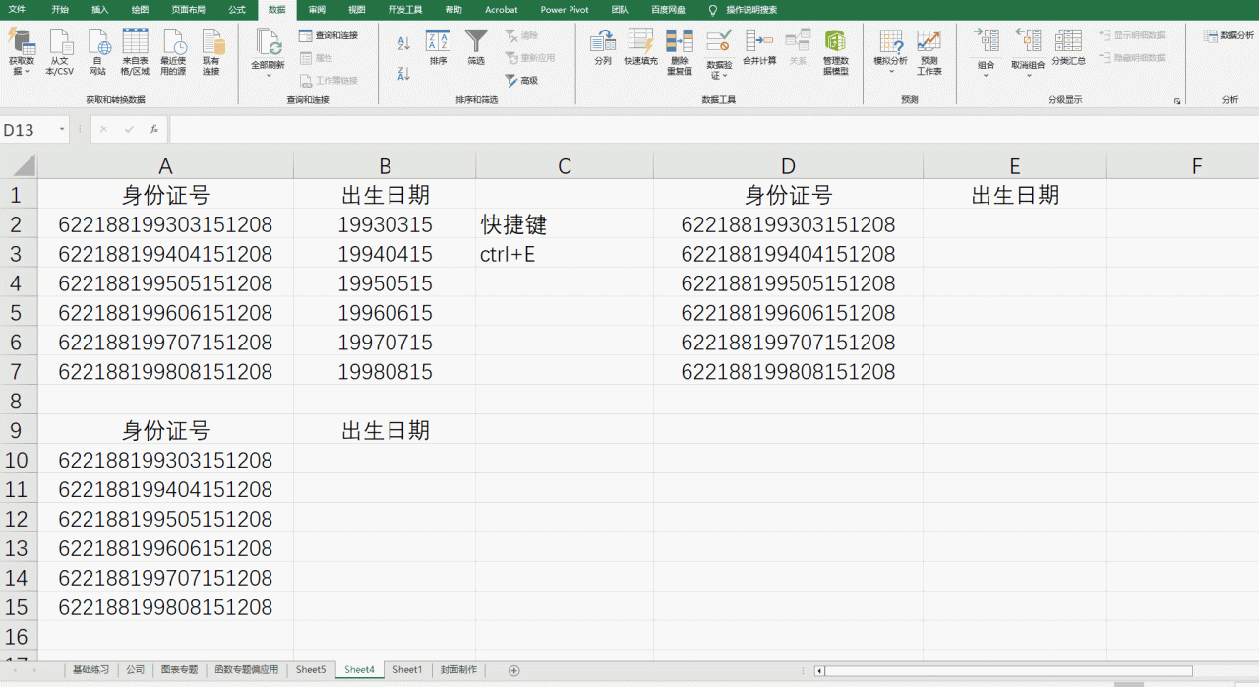Select cell D4 622188199505151208
This screenshot has height=687, width=1259.
pos(788,283)
